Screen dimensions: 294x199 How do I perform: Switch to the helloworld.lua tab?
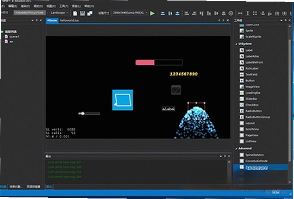(69, 21)
